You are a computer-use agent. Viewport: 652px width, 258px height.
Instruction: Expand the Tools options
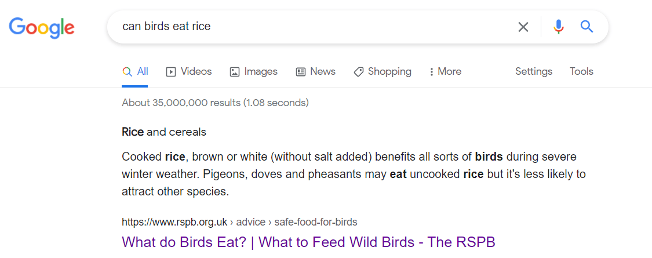tap(581, 71)
